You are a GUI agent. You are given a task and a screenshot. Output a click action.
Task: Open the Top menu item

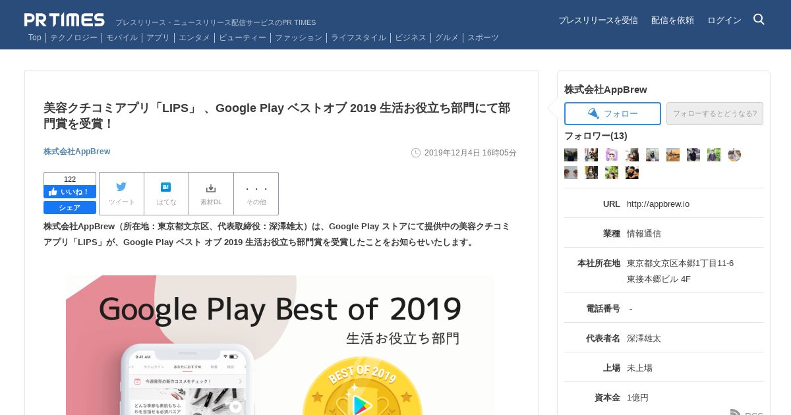click(x=35, y=38)
